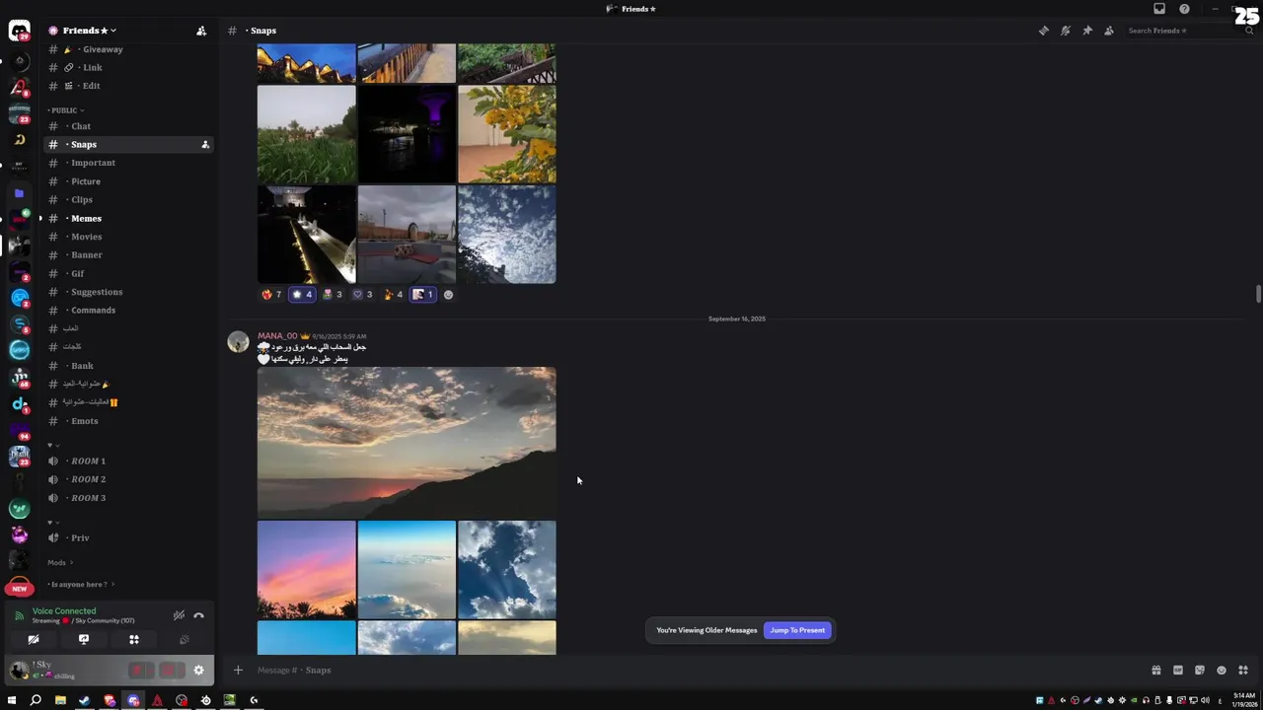Toggle camera button in voice panel
The width and height of the screenshot is (1263, 710).
coord(34,639)
